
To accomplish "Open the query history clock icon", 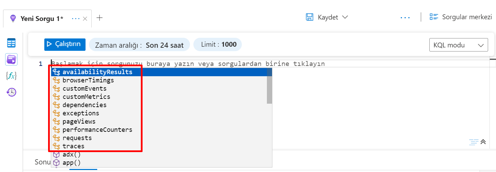I will [x=11, y=92].
